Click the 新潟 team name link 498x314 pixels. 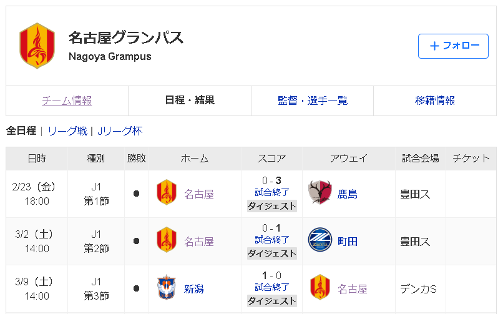tap(194, 289)
